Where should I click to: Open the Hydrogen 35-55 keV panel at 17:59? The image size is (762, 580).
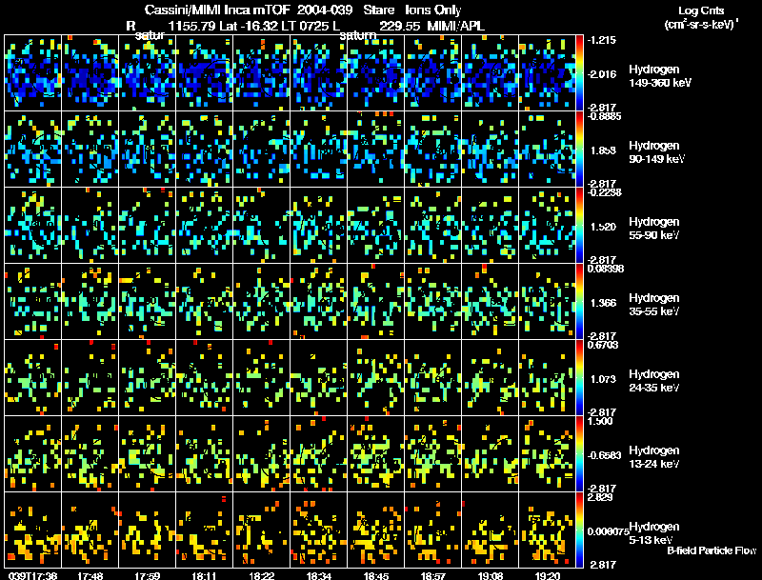point(148,302)
